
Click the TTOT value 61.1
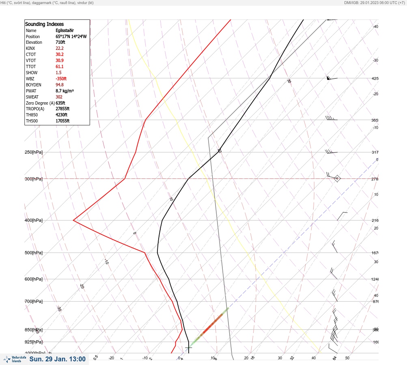point(59,67)
